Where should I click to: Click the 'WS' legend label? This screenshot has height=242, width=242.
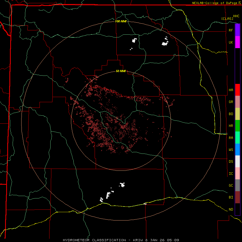pyautogui.click(x=231, y=150)
